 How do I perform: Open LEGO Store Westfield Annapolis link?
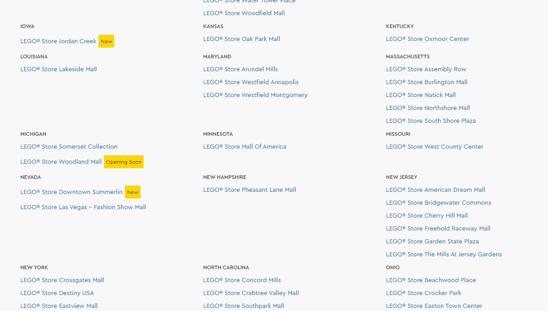(x=251, y=82)
